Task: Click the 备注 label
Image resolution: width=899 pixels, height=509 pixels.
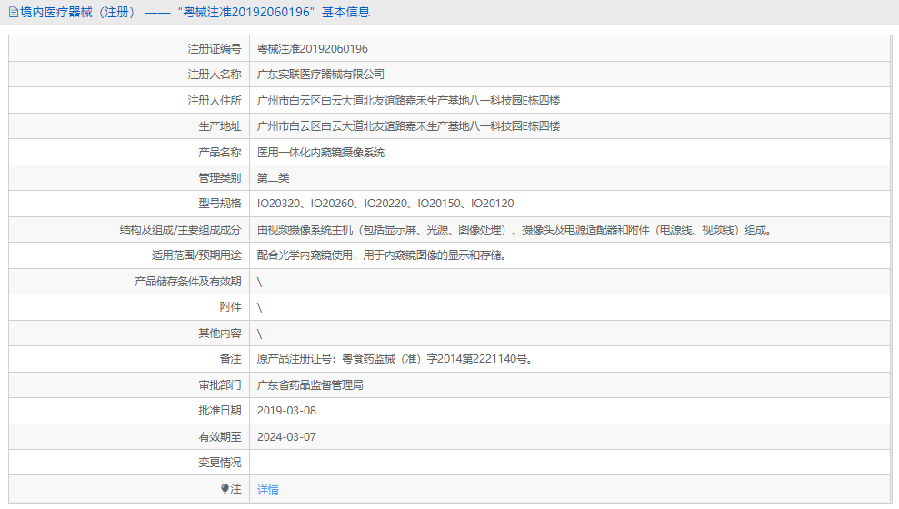Action: click(x=231, y=359)
